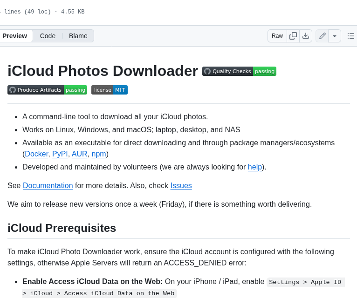Open more edit options dropdown arrow

pos(335,36)
